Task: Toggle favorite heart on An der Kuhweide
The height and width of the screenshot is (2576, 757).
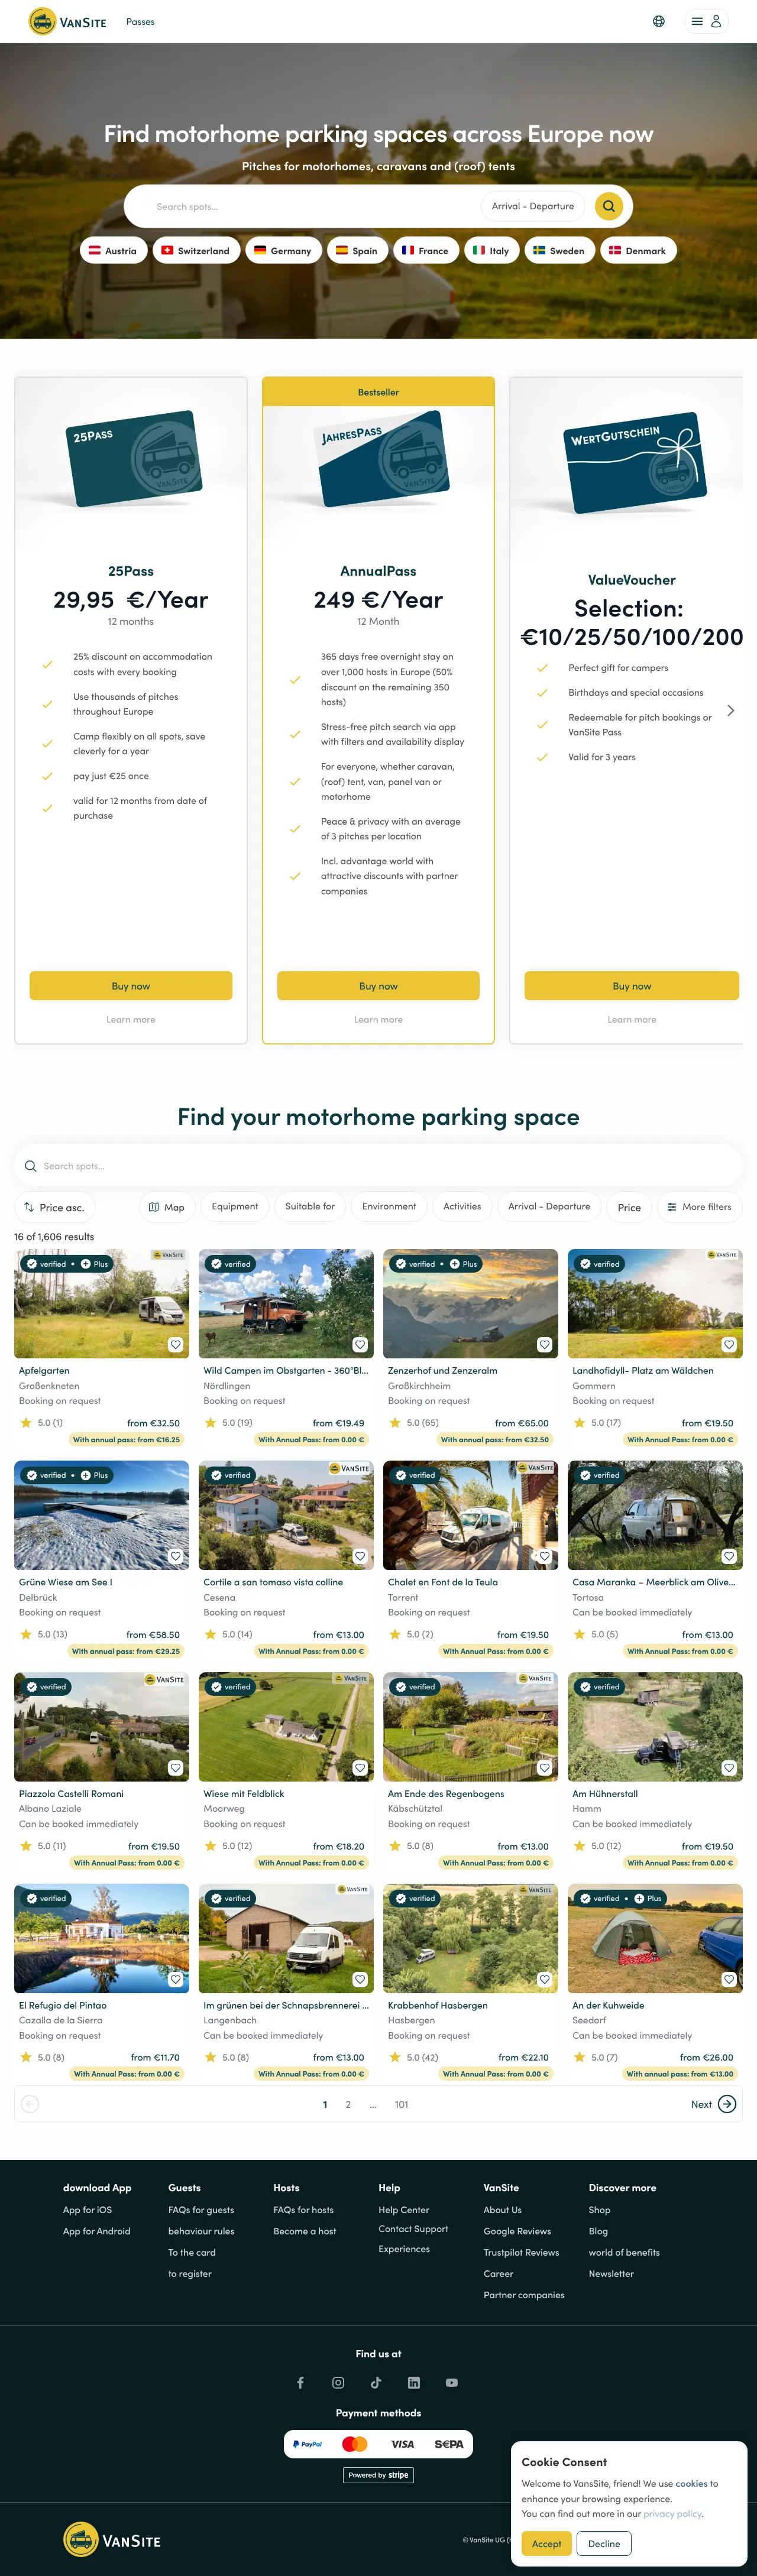Action: [729, 1979]
